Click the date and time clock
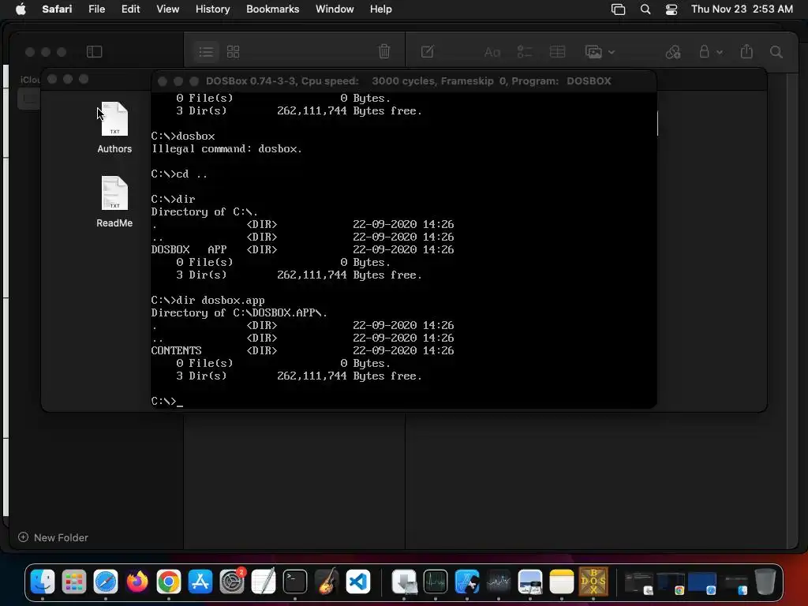Viewport: 808px width, 606px height. click(x=742, y=9)
